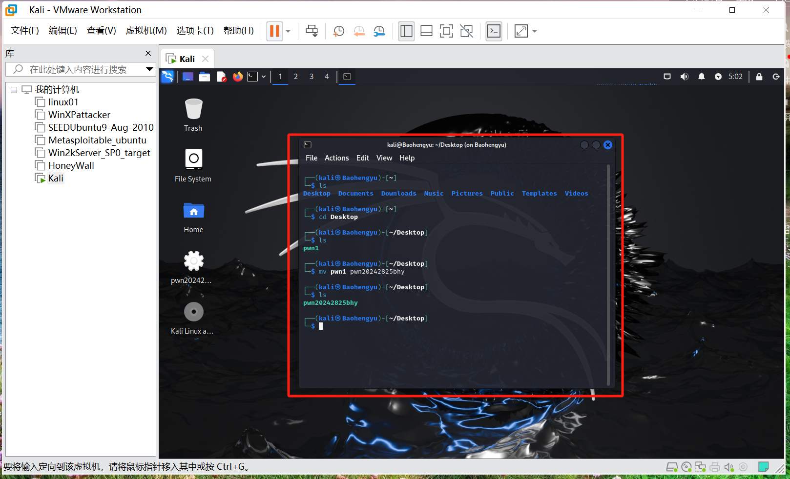Select the Home folder desktop icon
Screen dimensions: 790x479
tap(193, 217)
